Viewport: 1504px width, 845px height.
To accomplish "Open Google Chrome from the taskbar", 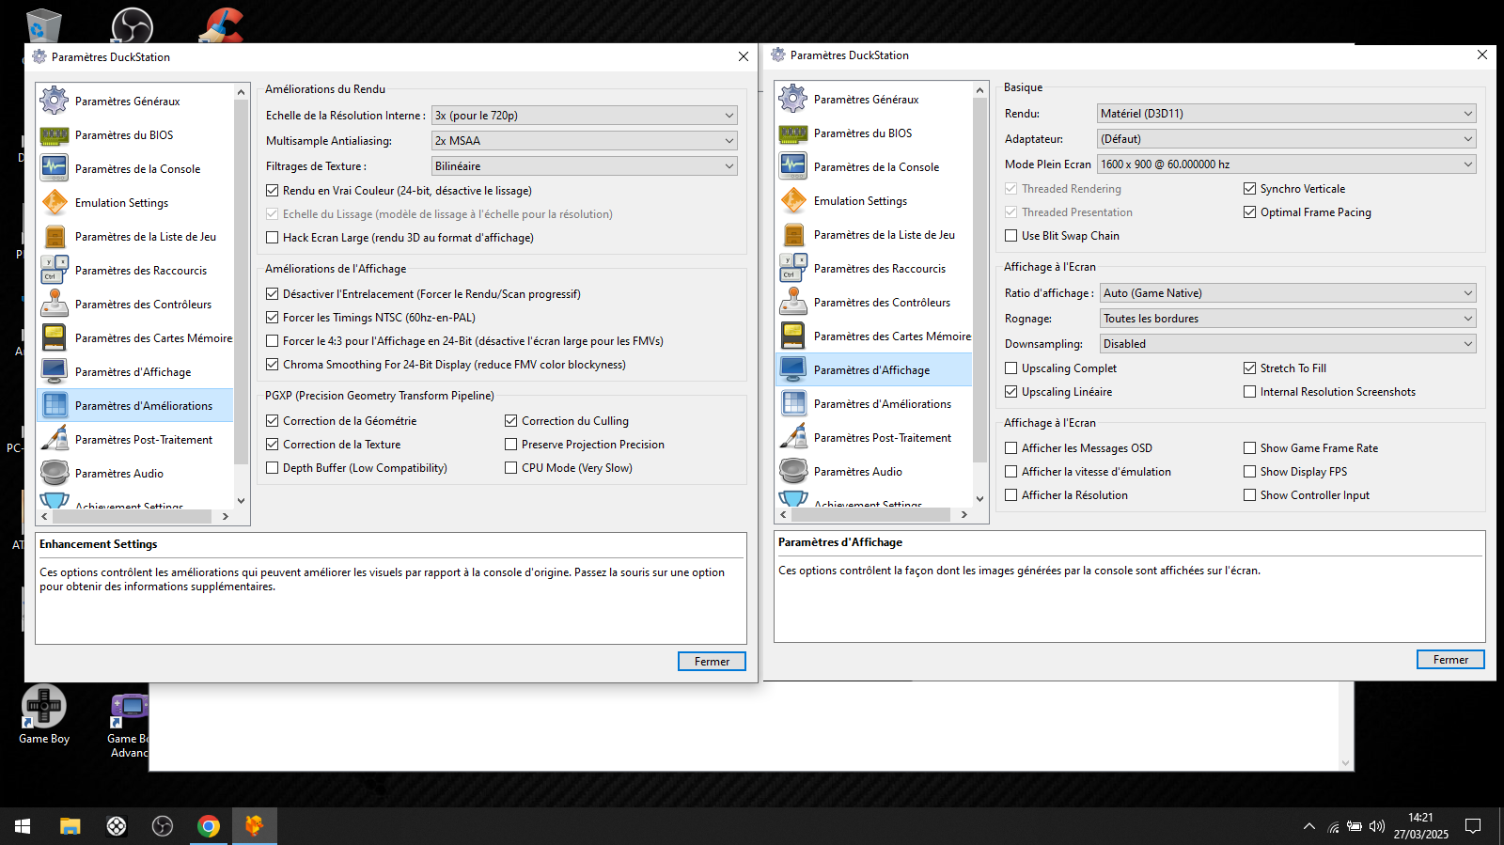I will tap(209, 826).
